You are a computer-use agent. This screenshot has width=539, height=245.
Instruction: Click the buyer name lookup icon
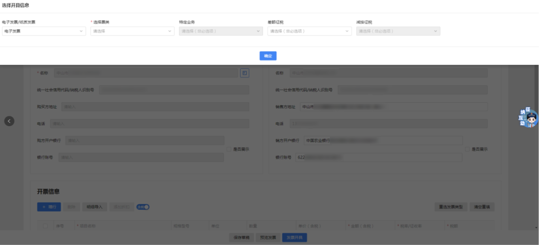click(245, 73)
